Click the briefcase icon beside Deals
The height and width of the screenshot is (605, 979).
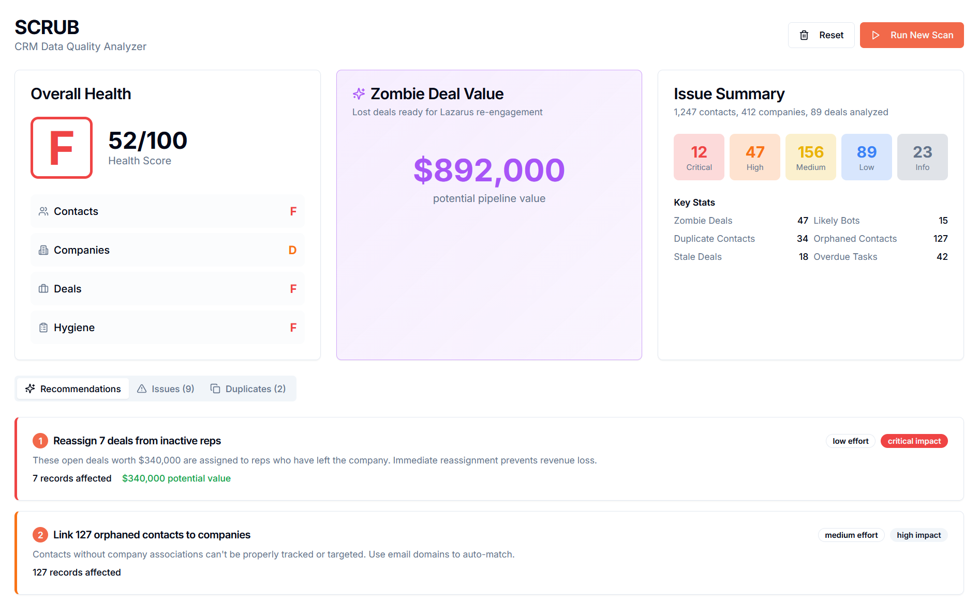pyautogui.click(x=43, y=288)
